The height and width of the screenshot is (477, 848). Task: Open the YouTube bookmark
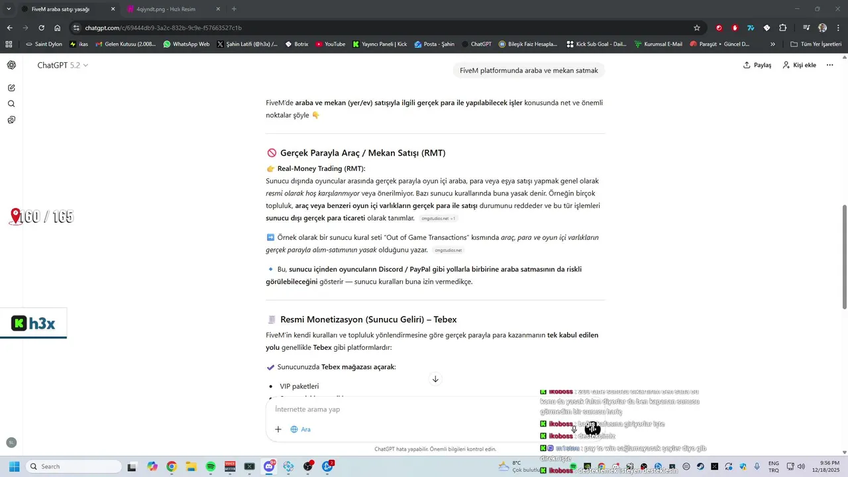coord(330,44)
